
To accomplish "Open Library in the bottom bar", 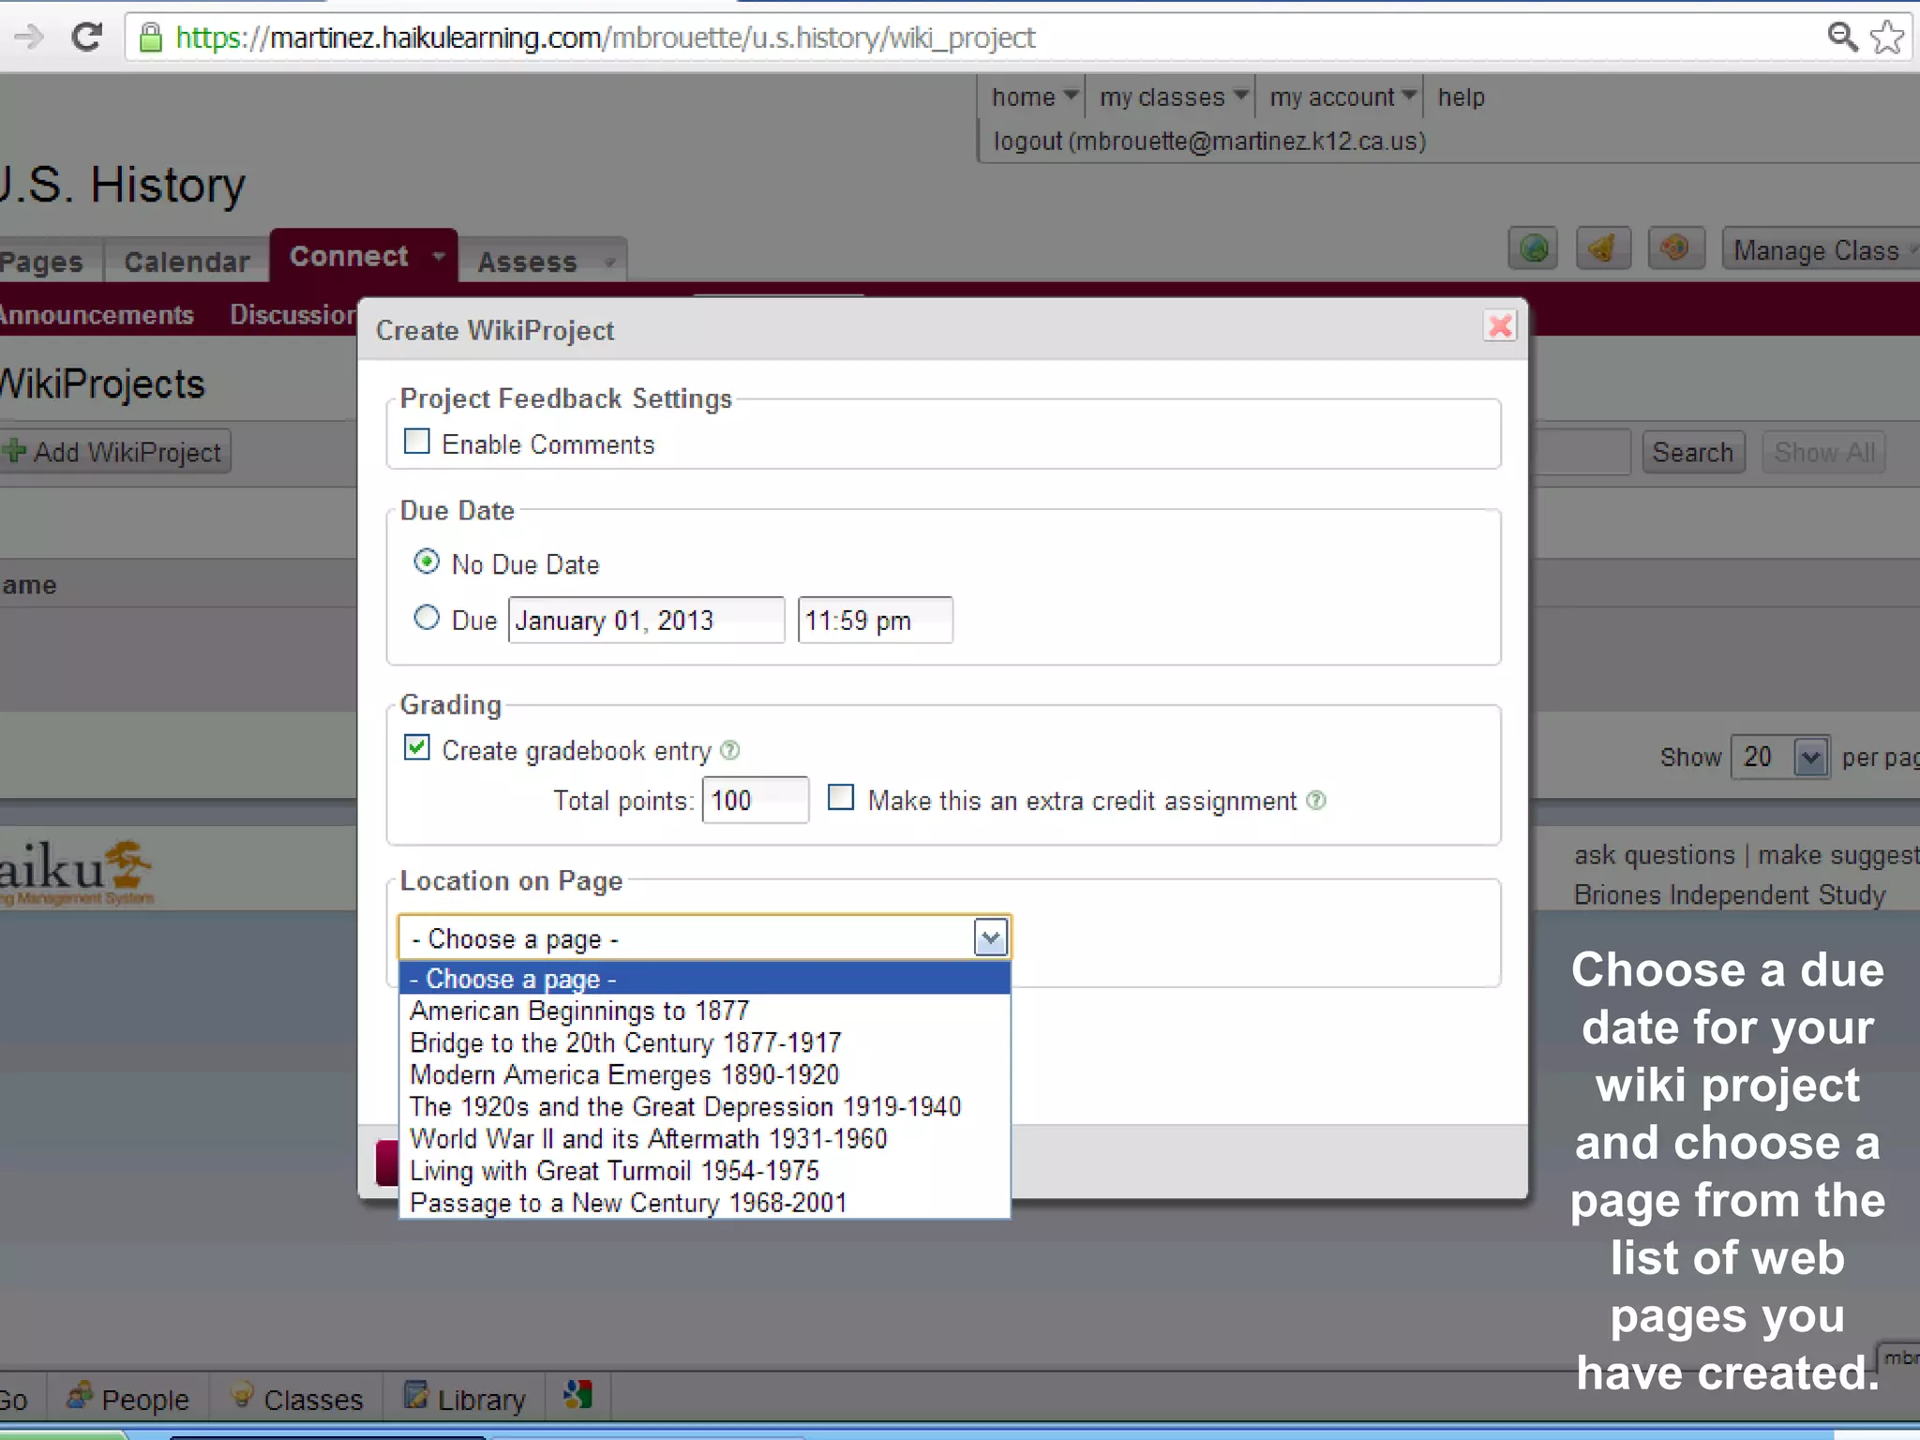I will click(x=465, y=1399).
